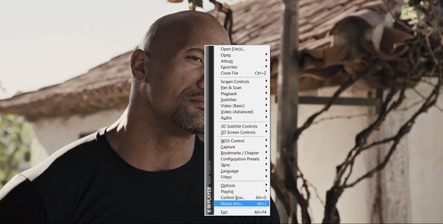Expand the Skins submenu

225,165
